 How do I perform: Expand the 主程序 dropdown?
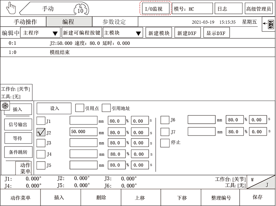click(40, 33)
